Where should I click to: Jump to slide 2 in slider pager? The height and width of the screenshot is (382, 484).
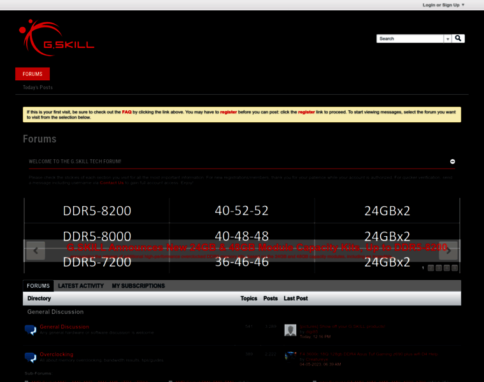(x=431, y=268)
